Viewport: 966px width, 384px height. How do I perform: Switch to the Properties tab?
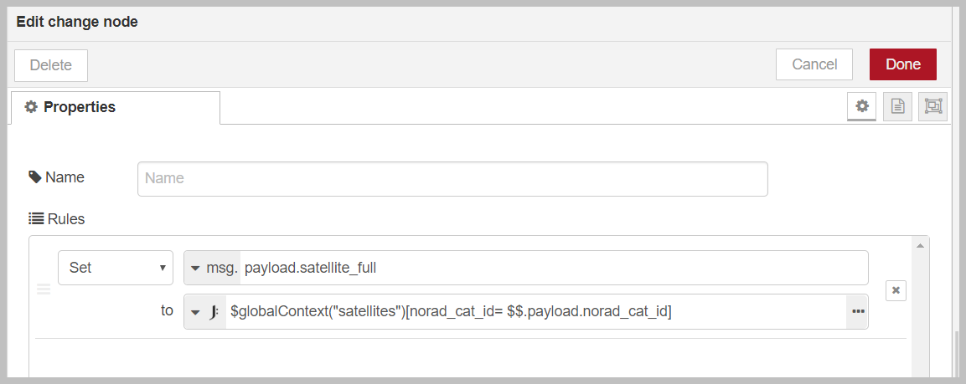tap(116, 107)
